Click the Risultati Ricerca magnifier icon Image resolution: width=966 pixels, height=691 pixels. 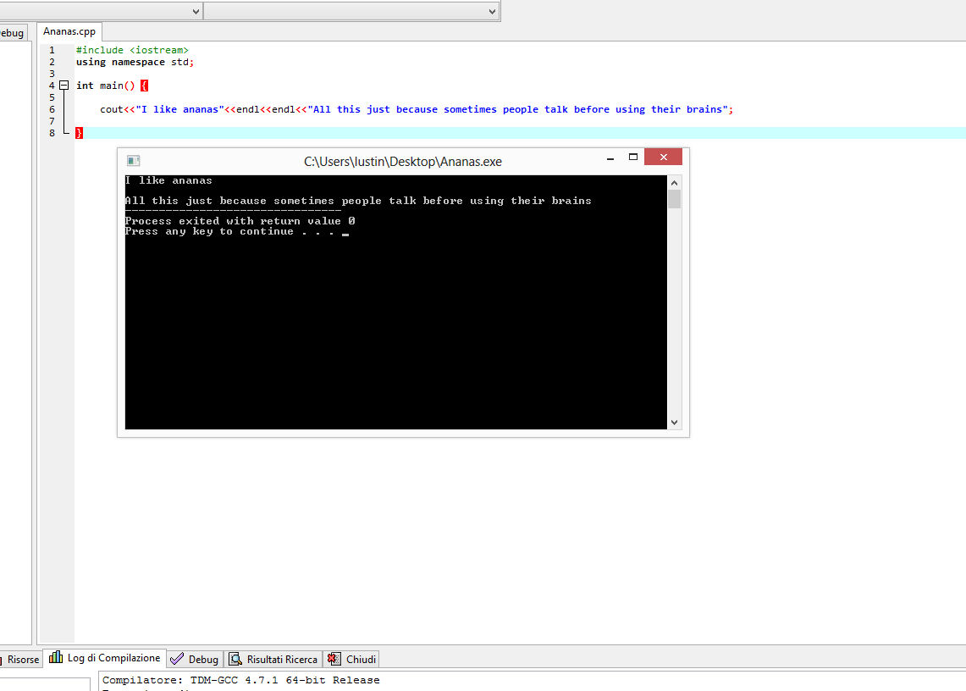[235, 659]
